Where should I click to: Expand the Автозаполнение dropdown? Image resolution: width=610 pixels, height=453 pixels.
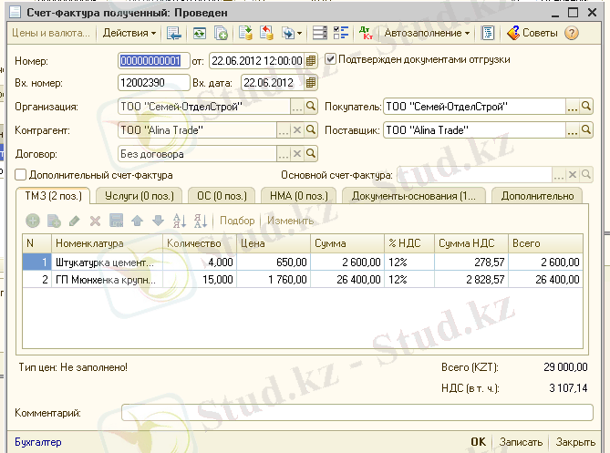[x=428, y=33]
